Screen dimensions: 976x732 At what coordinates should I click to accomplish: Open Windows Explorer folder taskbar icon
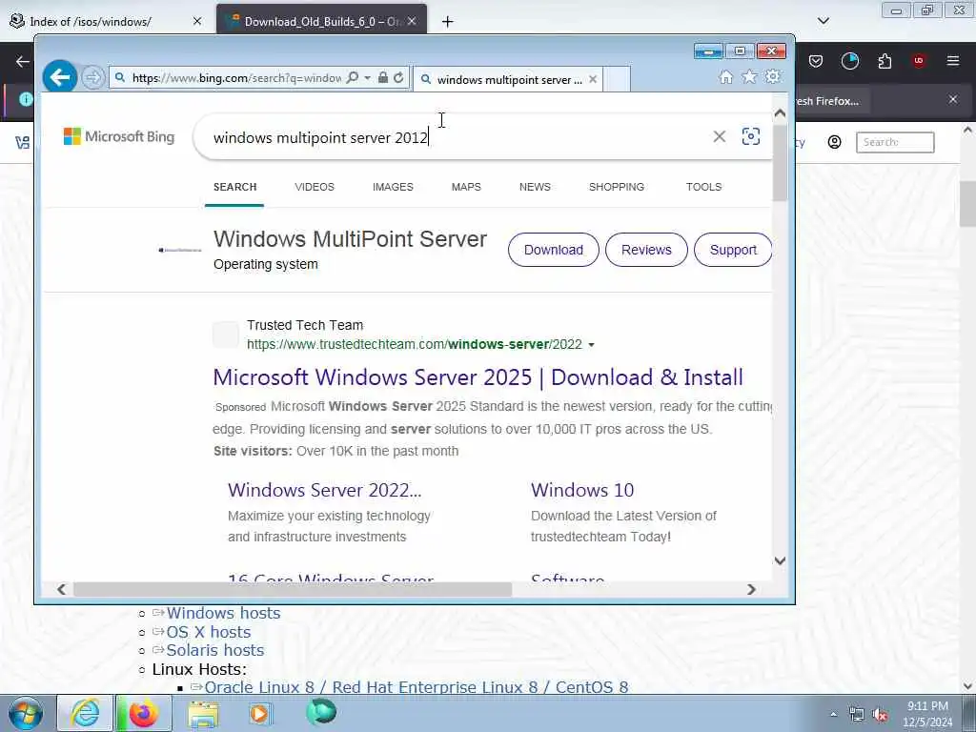(203, 715)
